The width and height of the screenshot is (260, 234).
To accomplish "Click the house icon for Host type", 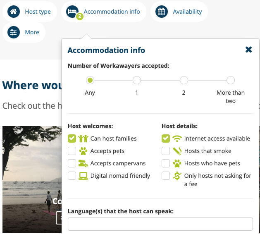I will click(x=14, y=12).
